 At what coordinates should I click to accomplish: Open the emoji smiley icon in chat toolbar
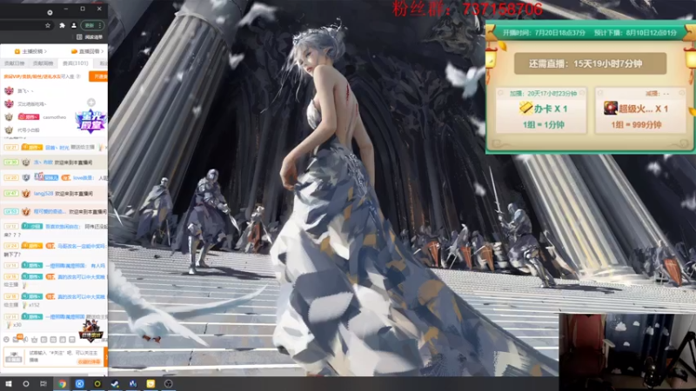coord(6,340)
